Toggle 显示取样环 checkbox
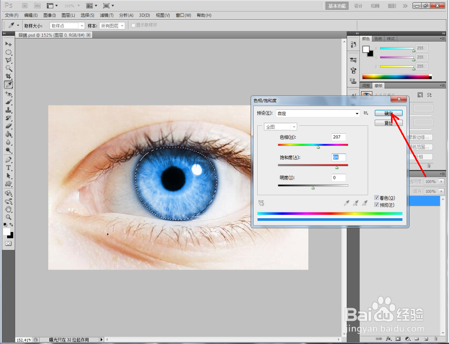 tap(133, 25)
